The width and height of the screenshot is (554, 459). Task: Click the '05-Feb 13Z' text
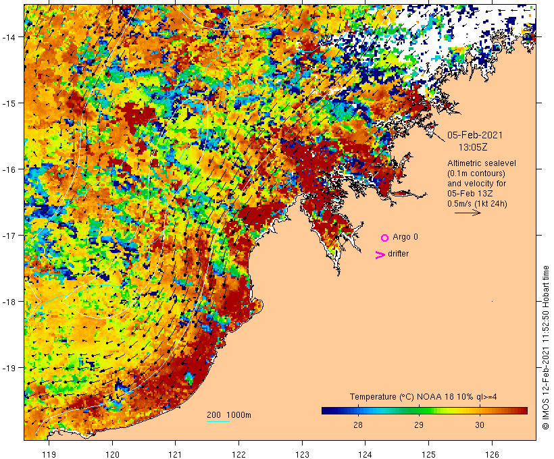[x=470, y=194]
